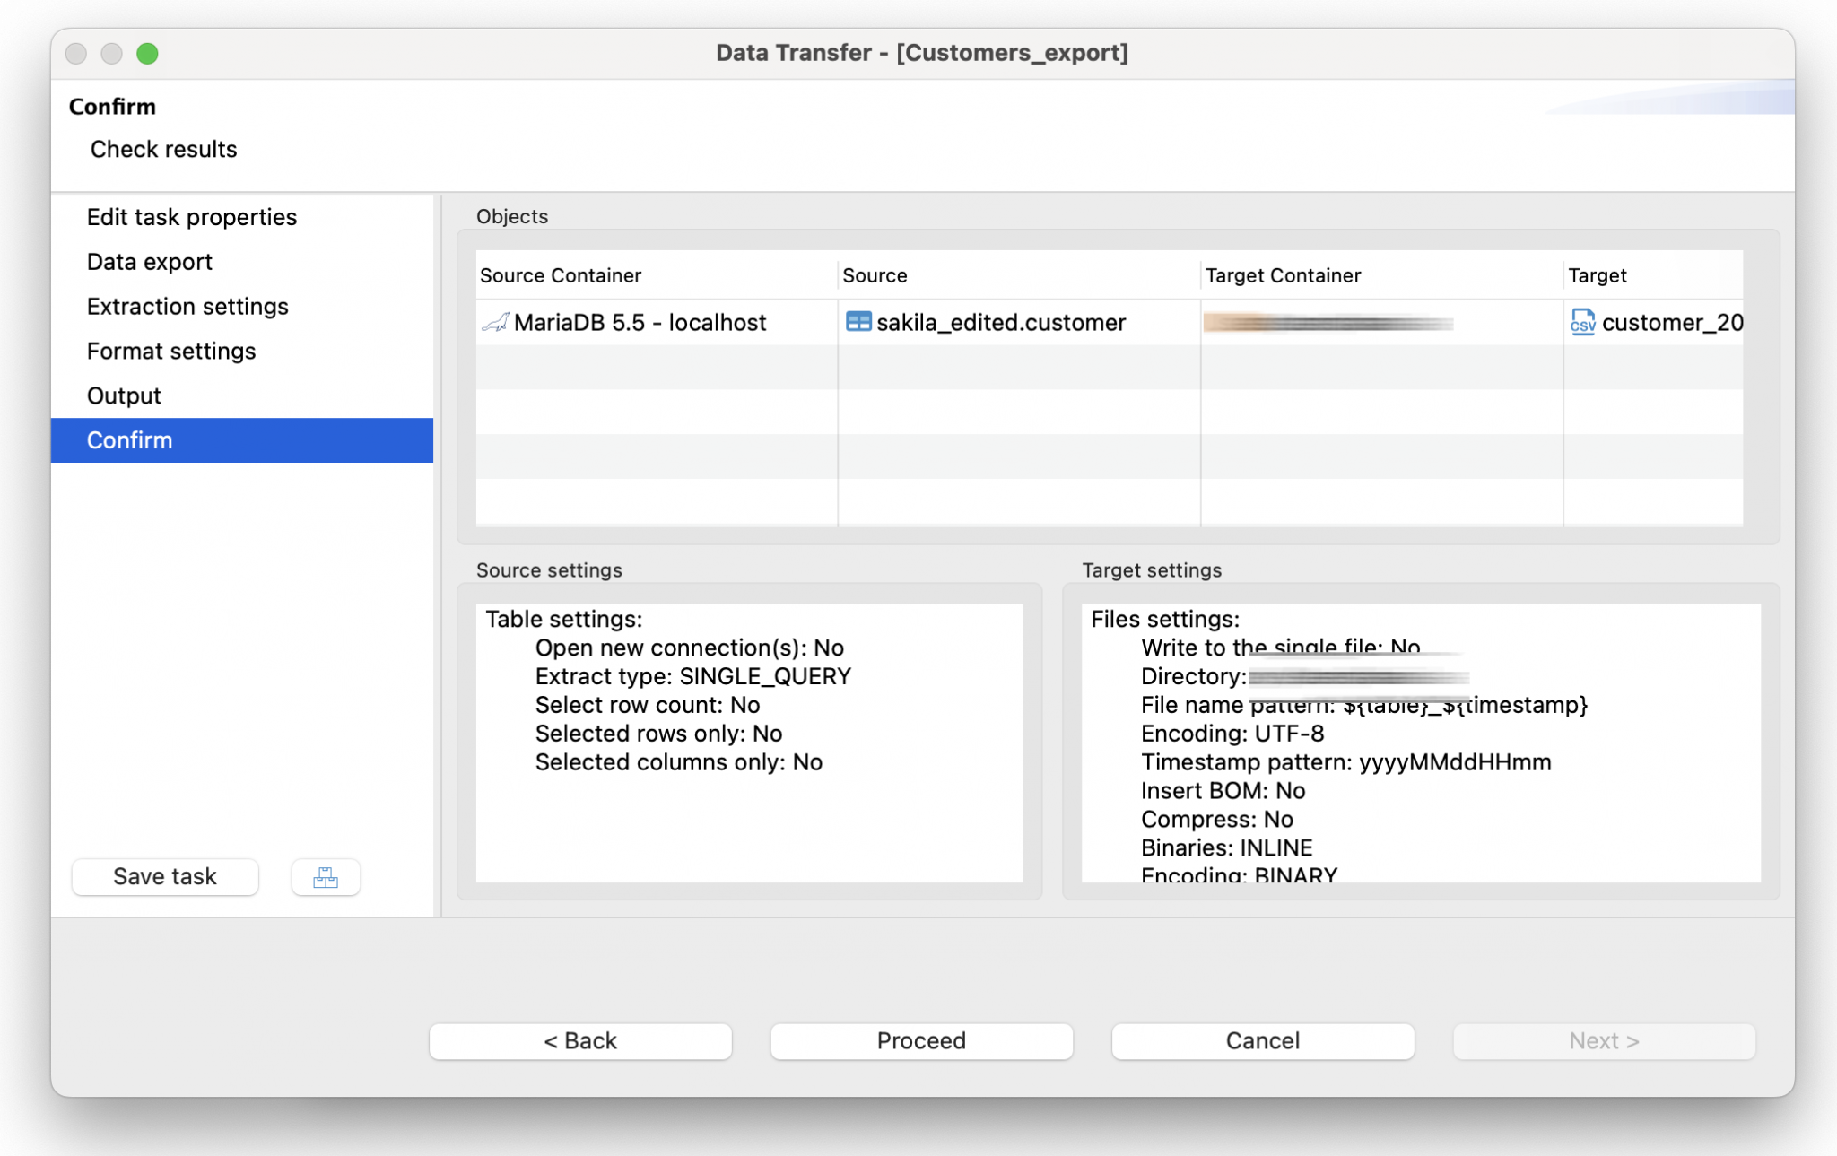This screenshot has width=1837, height=1156.
Task: Go back with the Back button
Action: (580, 1040)
